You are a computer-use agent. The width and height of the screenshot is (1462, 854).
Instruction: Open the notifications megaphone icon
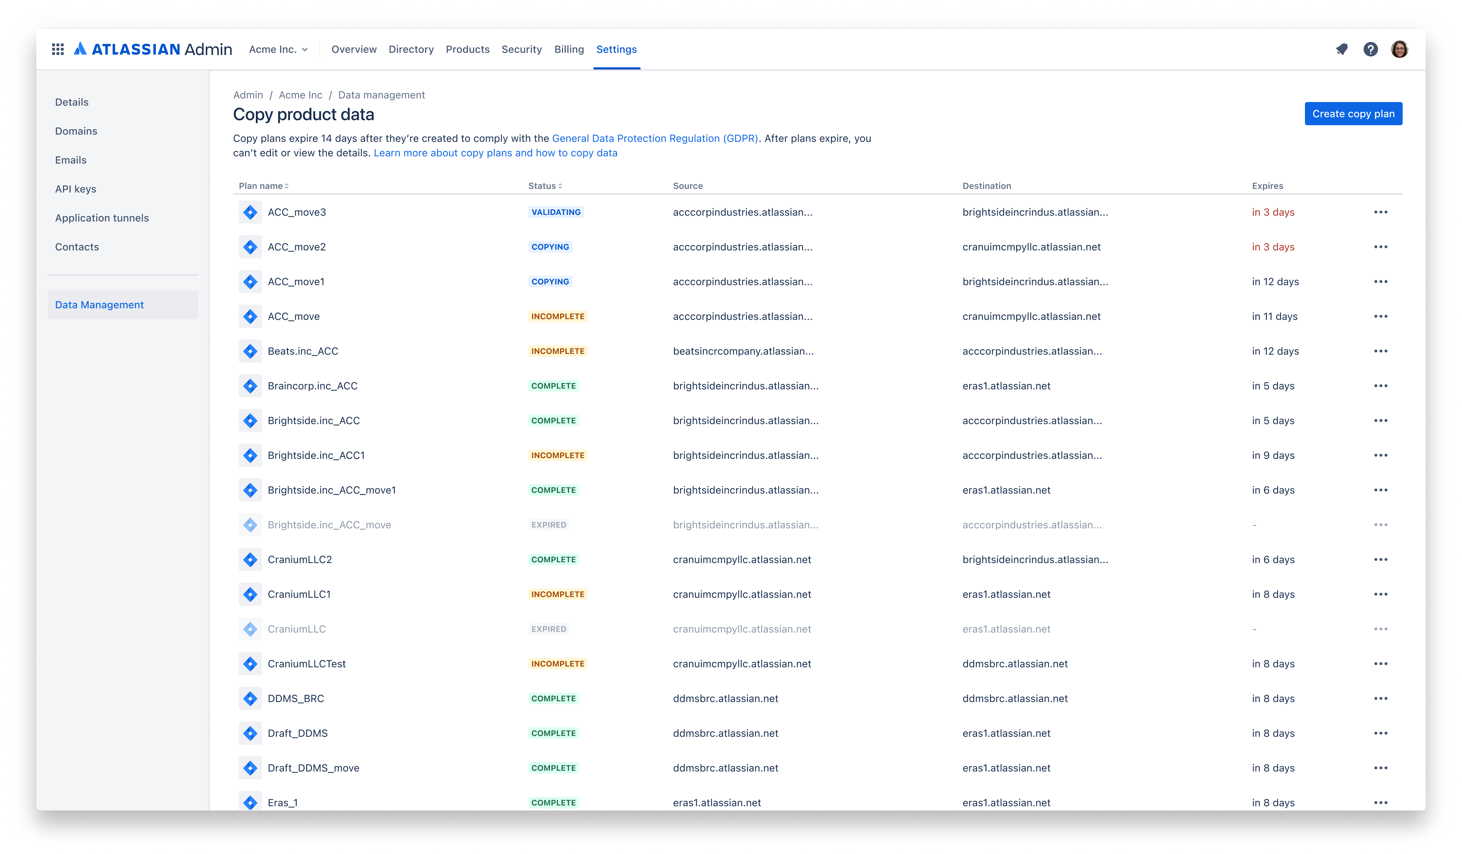(x=1342, y=49)
